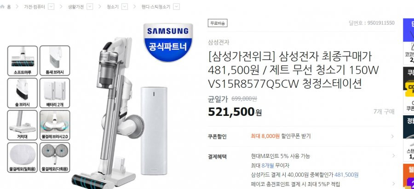Open the 가전·컴퓨터 category dropdown
The image size is (414, 189).
(x=51, y=7)
